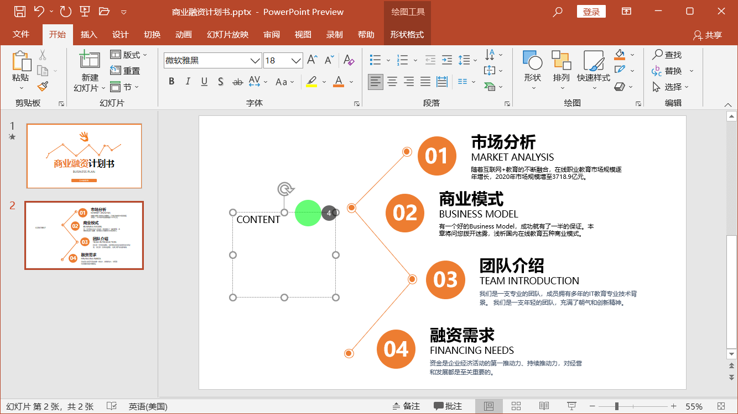Open 批注 comments in the status bar

(x=448, y=406)
